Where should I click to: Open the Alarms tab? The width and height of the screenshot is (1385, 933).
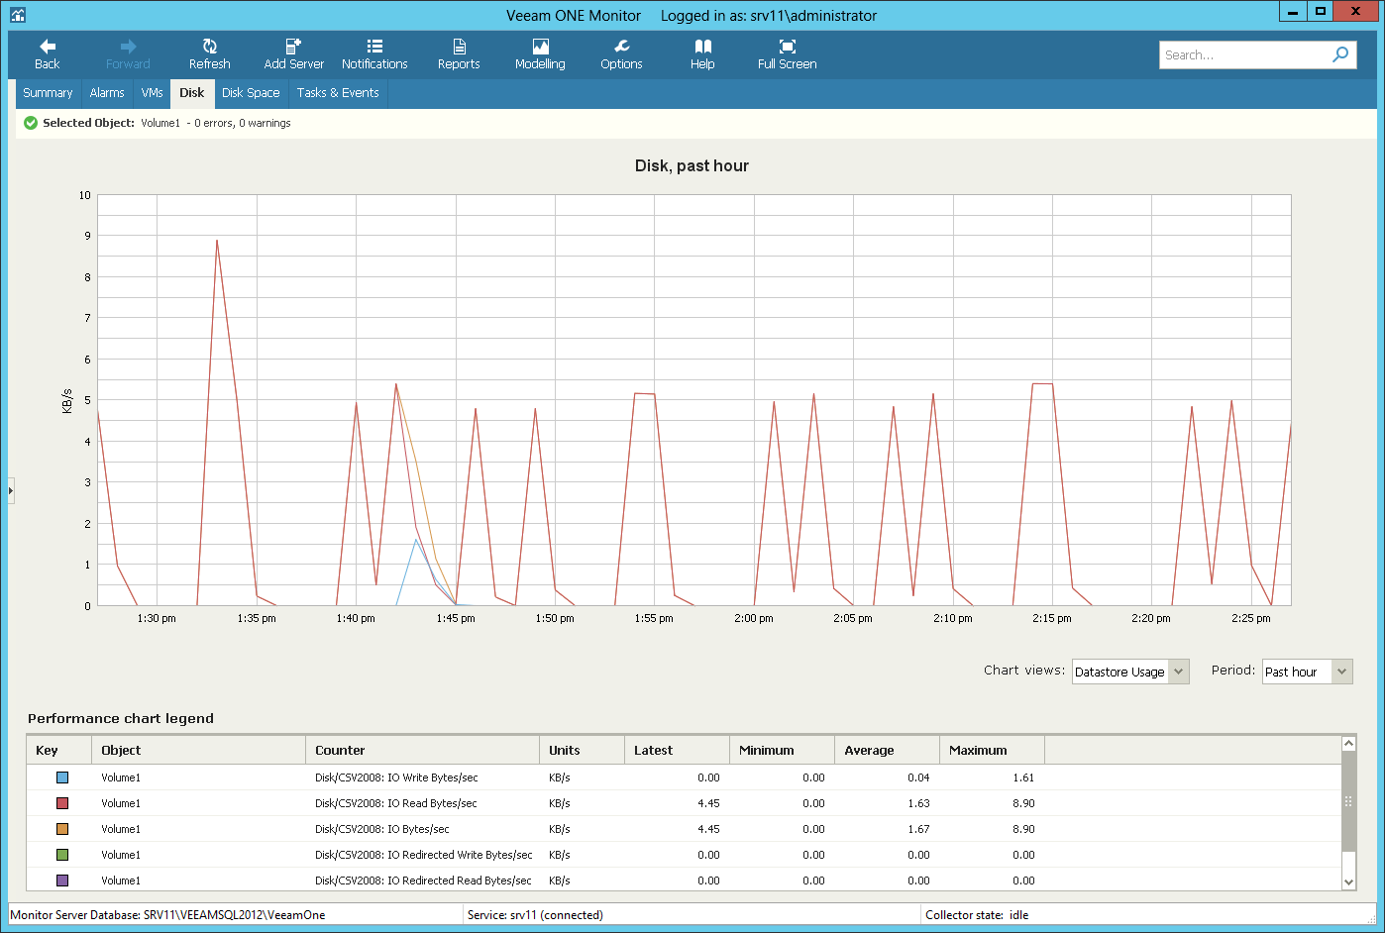tap(107, 93)
